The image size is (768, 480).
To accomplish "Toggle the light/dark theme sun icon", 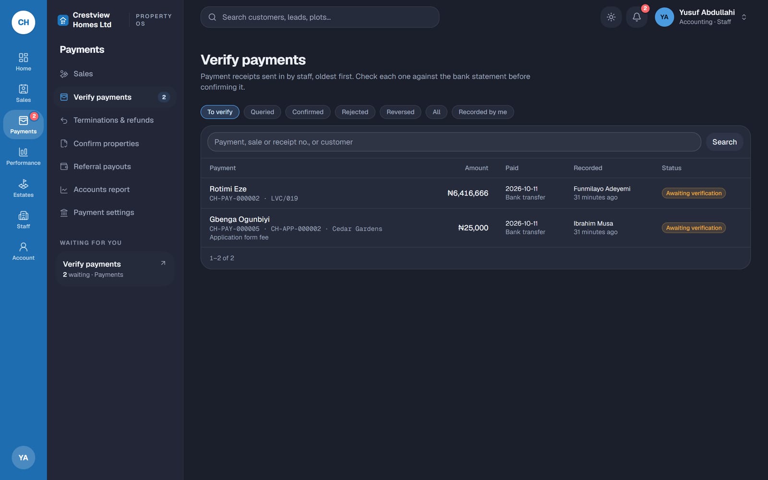I will click(611, 17).
